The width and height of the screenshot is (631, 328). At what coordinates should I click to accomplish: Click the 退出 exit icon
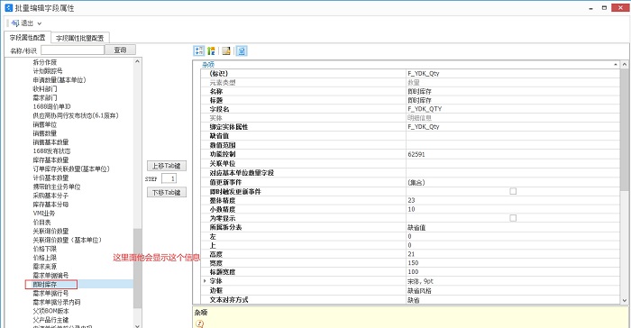click(15, 23)
